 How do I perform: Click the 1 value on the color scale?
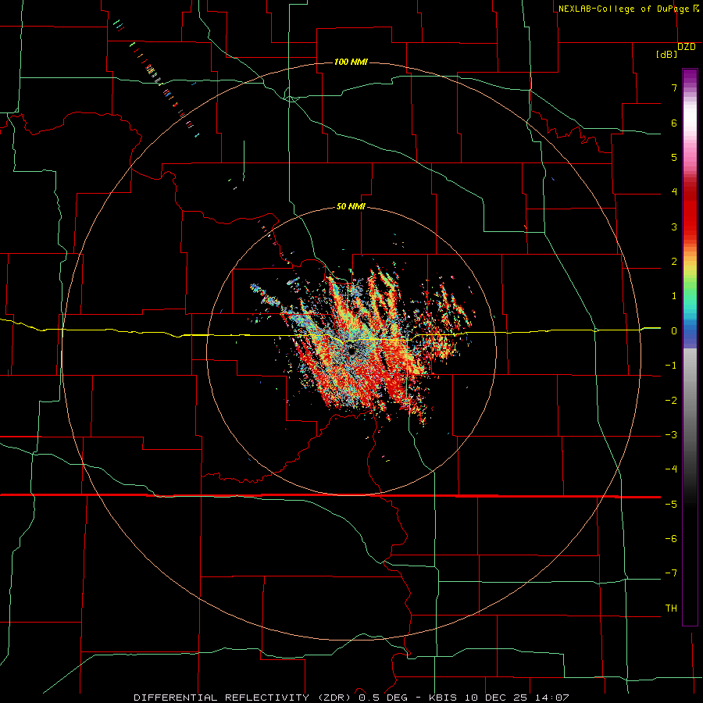674,296
